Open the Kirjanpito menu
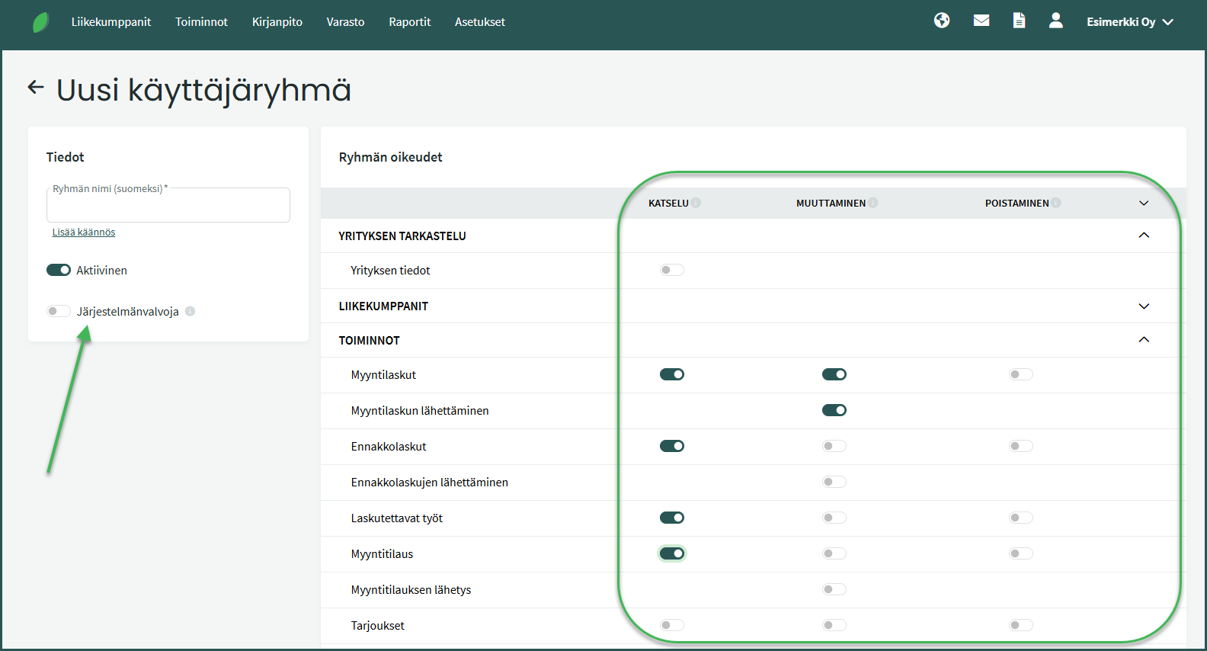 point(277,22)
